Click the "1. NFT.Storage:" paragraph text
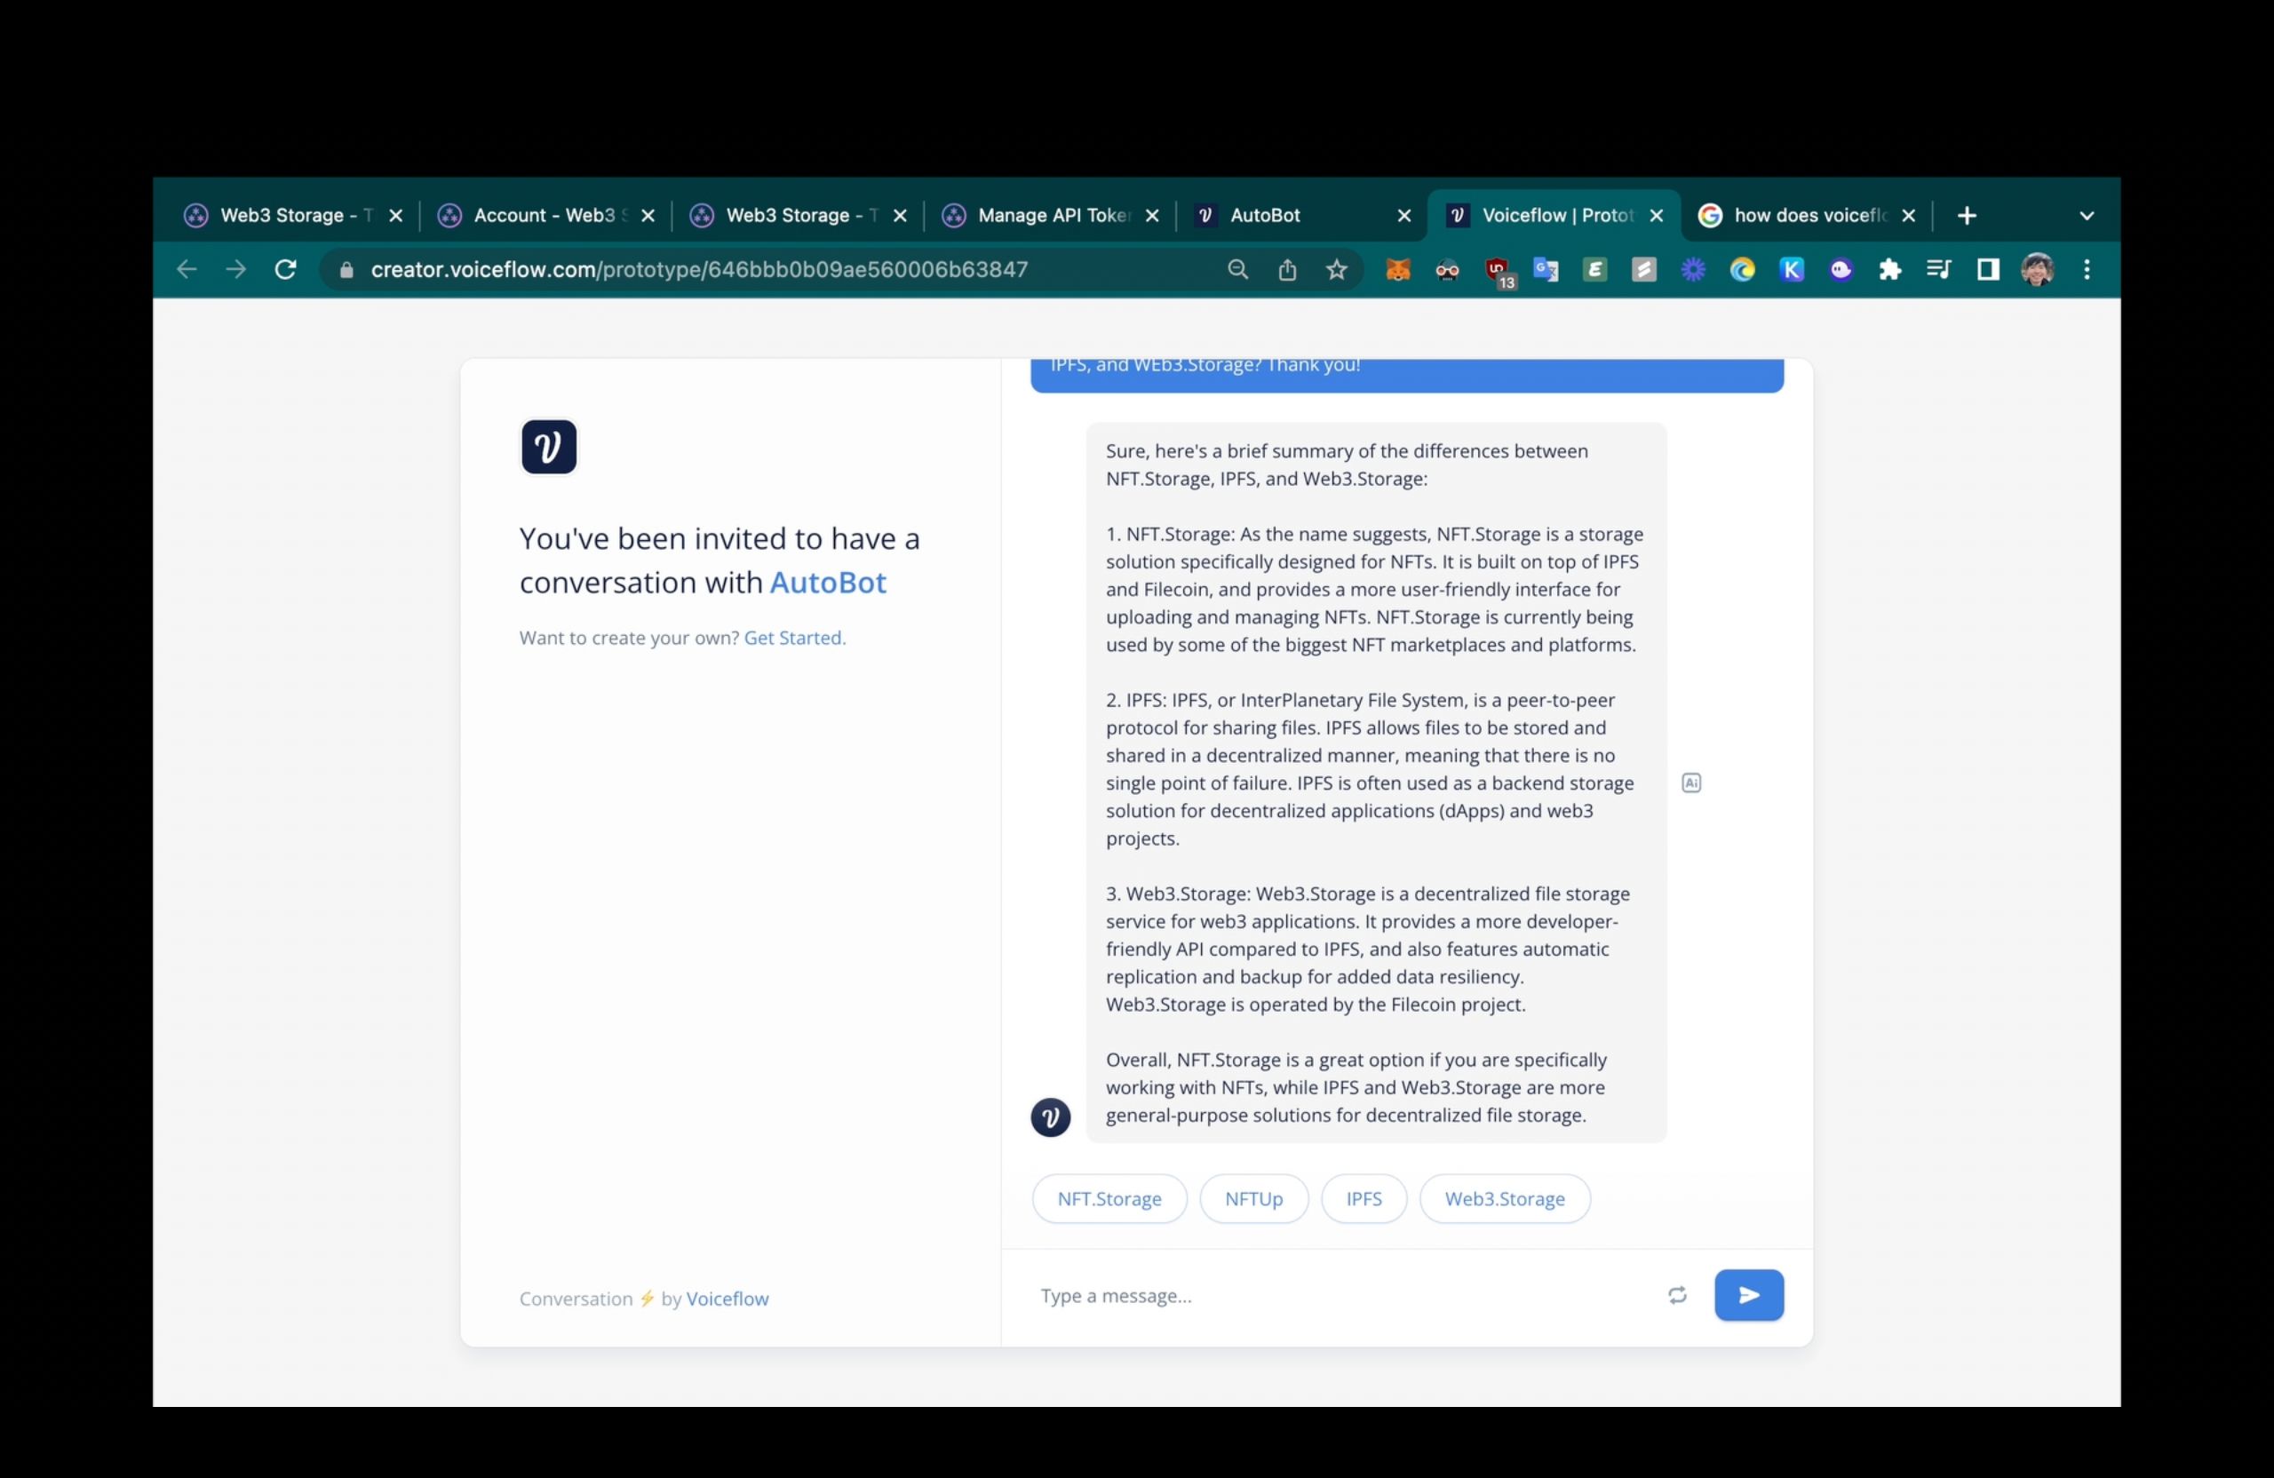Image resolution: width=2274 pixels, height=1478 pixels. (1374, 590)
